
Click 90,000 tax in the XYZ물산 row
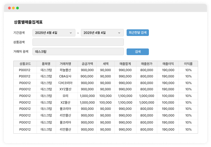pyautogui.click(x=105, y=89)
